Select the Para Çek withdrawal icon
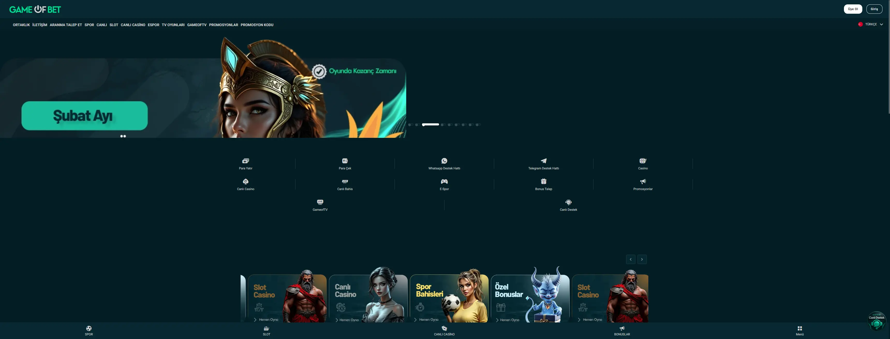The height and width of the screenshot is (339, 890). point(345,161)
